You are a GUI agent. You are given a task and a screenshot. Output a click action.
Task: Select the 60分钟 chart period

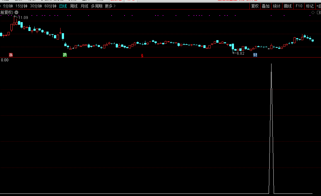50,6
